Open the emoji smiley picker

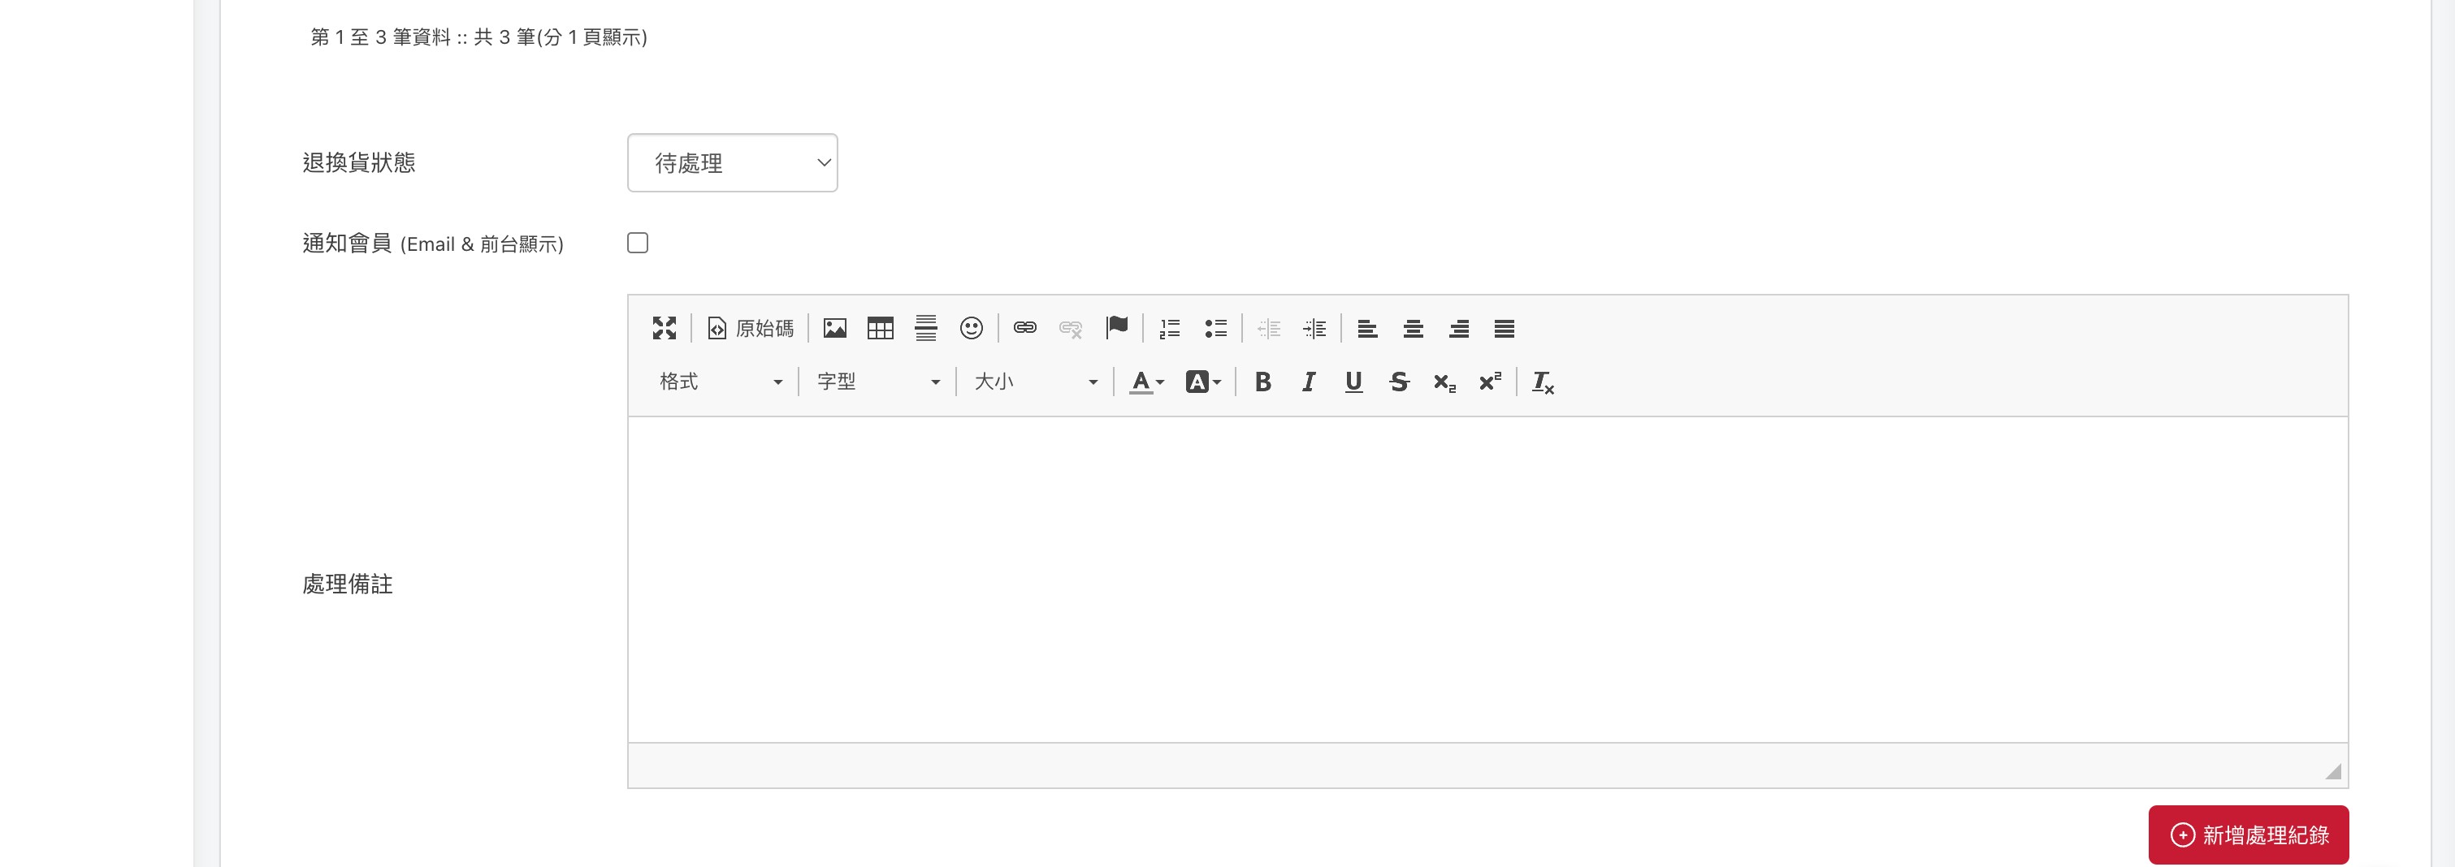971,329
